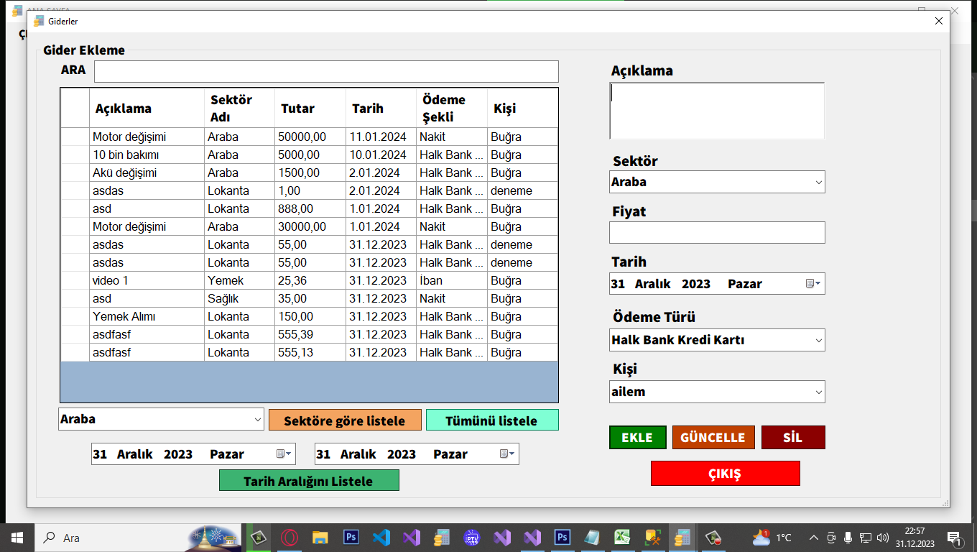
Task: Sort the table by the Tutar column header
Action: point(297,109)
